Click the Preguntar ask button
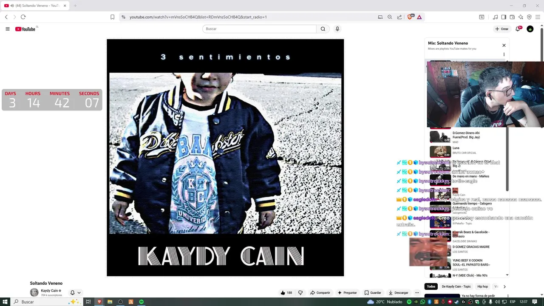This screenshot has width=544, height=306. point(347,293)
